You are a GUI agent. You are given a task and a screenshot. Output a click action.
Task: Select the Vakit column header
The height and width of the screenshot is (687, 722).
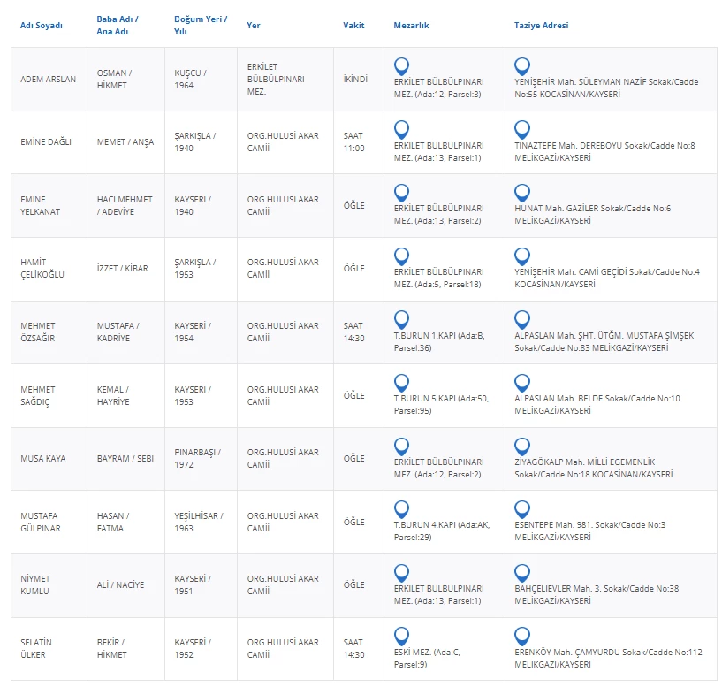click(353, 26)
